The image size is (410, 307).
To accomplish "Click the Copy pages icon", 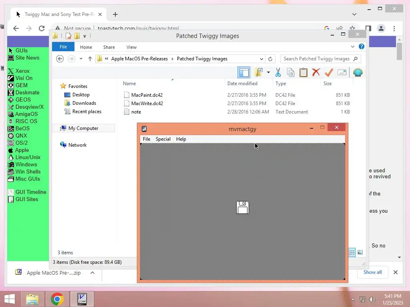I will [291, 72].
